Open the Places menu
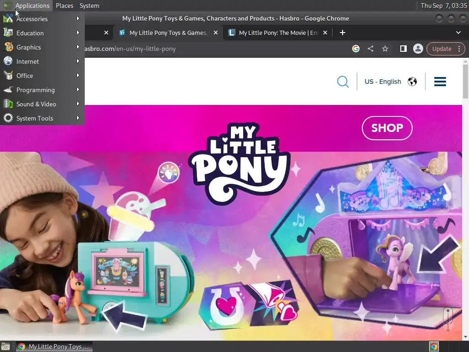 (x=64, y=5)
